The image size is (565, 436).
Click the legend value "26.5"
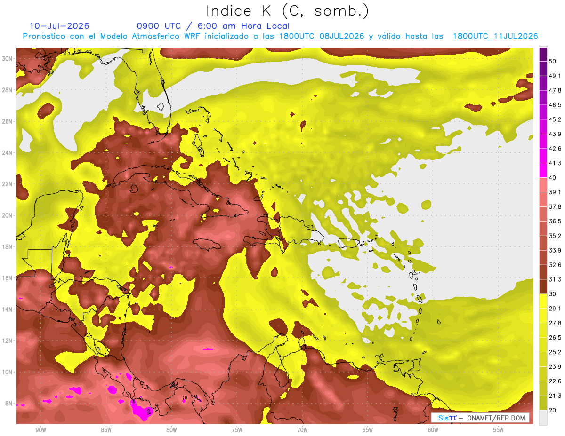(x=555, y=338)
